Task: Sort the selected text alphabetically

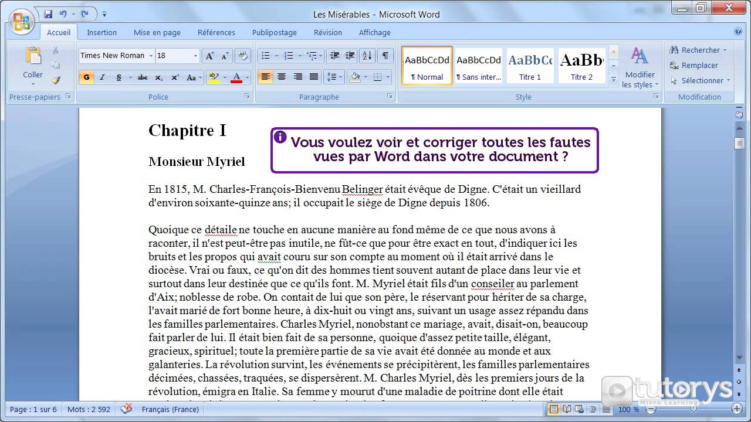Action: click(x=367, y=56)
